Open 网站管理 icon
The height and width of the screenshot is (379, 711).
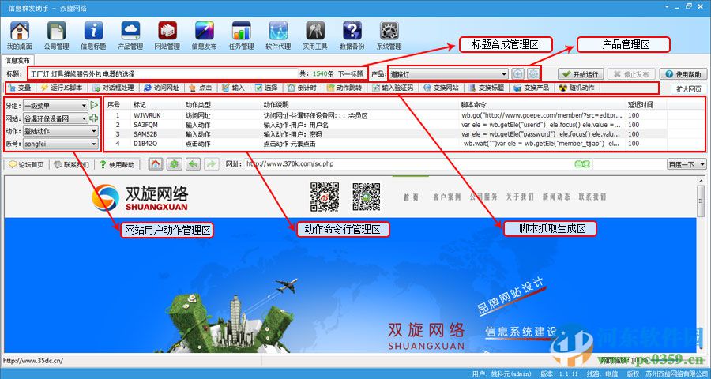tap(167, 36)
